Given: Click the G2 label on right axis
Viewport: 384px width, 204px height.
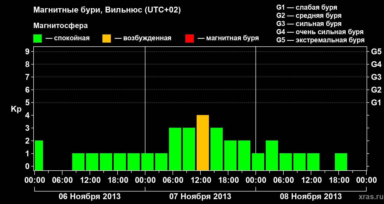Looking at the screenshot, I should [x=376, y=90].
